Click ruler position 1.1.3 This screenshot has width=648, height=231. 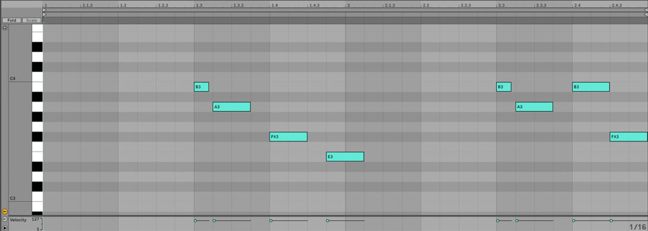pyautogui.click(x=87, y=5)
